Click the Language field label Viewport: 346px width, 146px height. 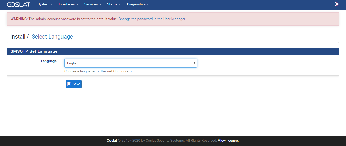coord(49,61)
